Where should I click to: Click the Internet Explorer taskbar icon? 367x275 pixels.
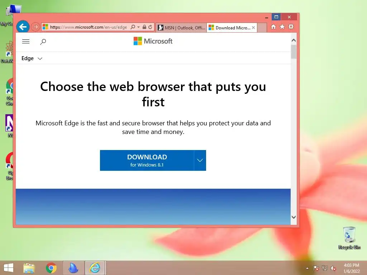[x=95, y=268]
